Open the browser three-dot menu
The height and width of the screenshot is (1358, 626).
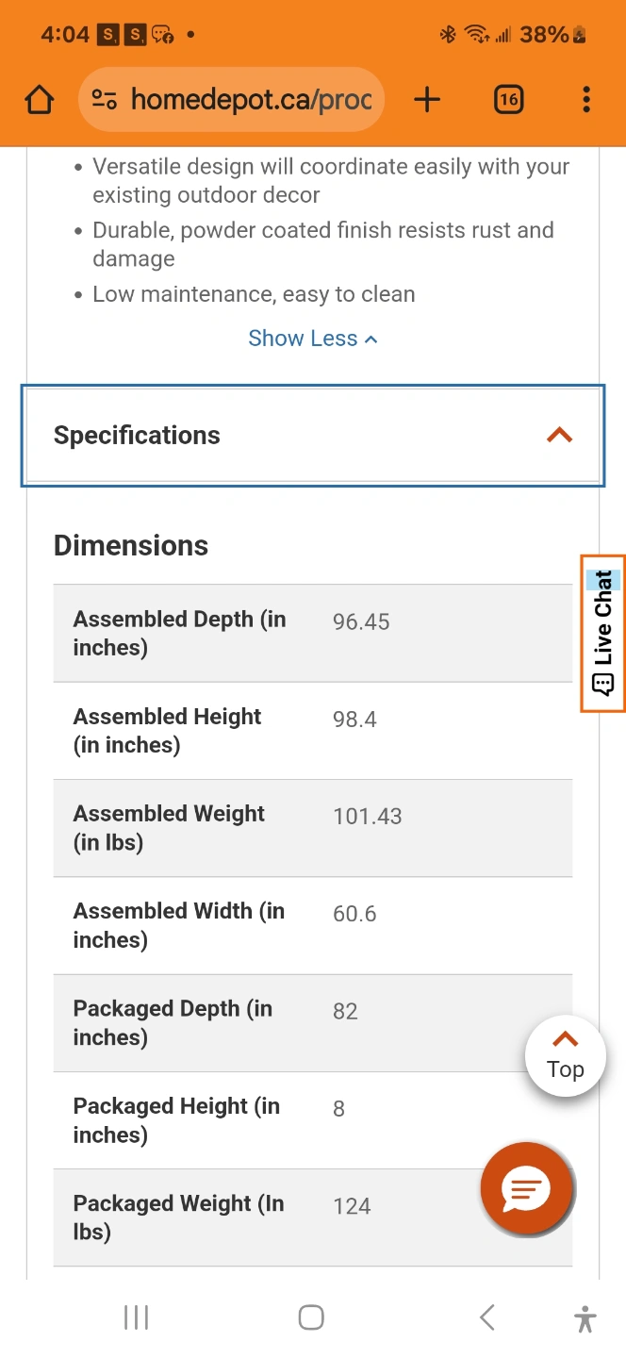(586, 99)
